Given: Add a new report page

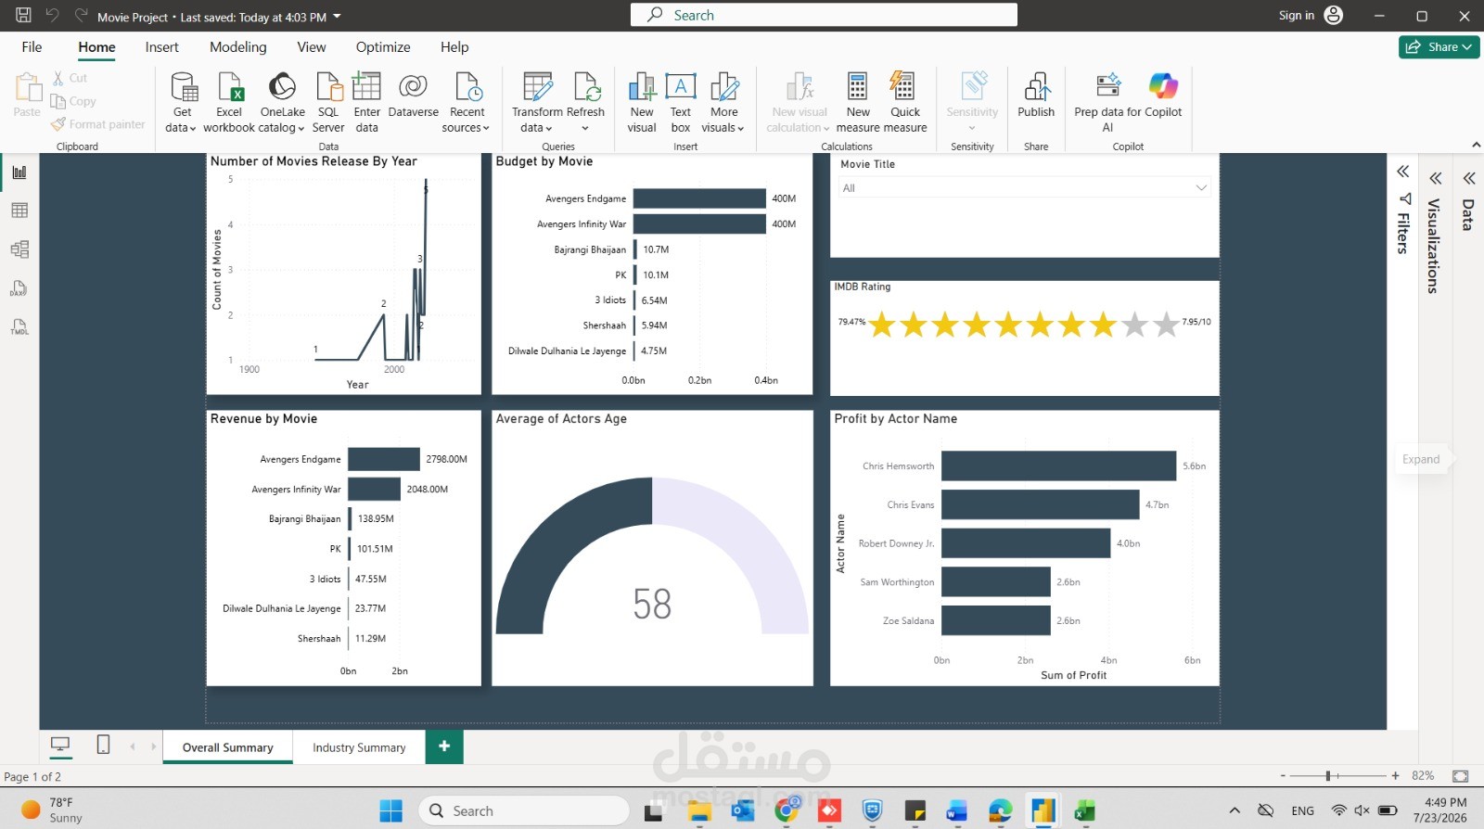Looking at the screenshot, I should [x=444, y=746].
